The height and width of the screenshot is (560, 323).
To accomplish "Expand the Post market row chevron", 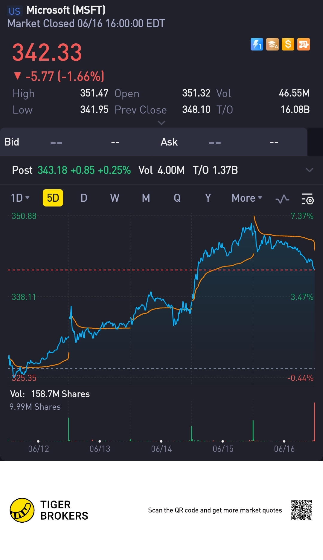I will 310,170.
